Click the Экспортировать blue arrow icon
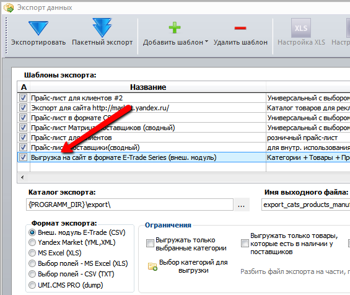Screen dimensions: 350x295 (x=38, y=28)
